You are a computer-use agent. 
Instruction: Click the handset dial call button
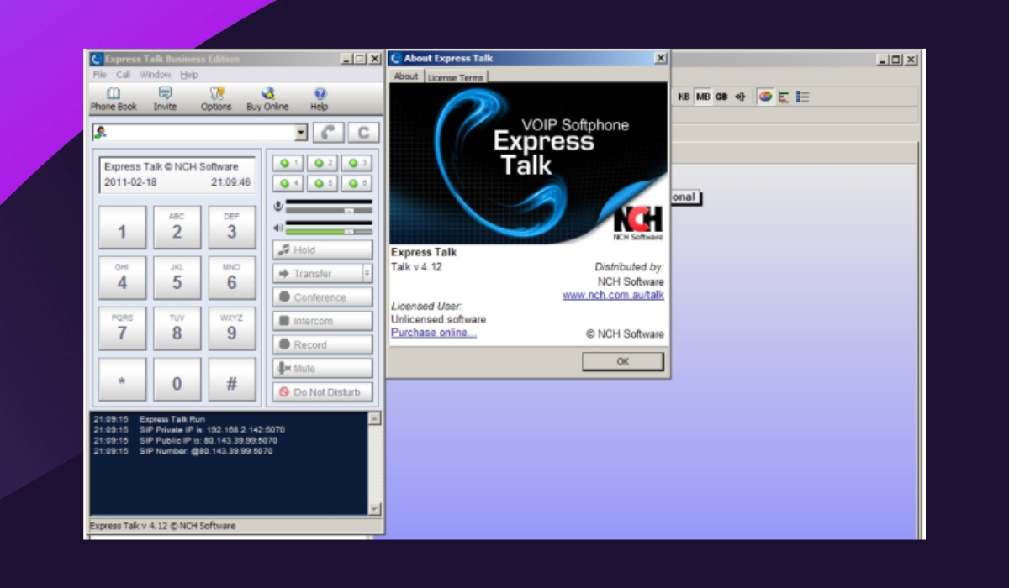328,133
